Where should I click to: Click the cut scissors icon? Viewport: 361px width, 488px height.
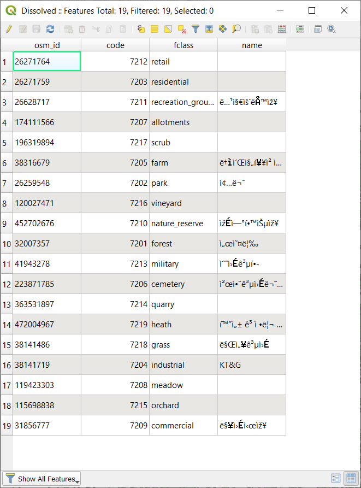point(96,30)
